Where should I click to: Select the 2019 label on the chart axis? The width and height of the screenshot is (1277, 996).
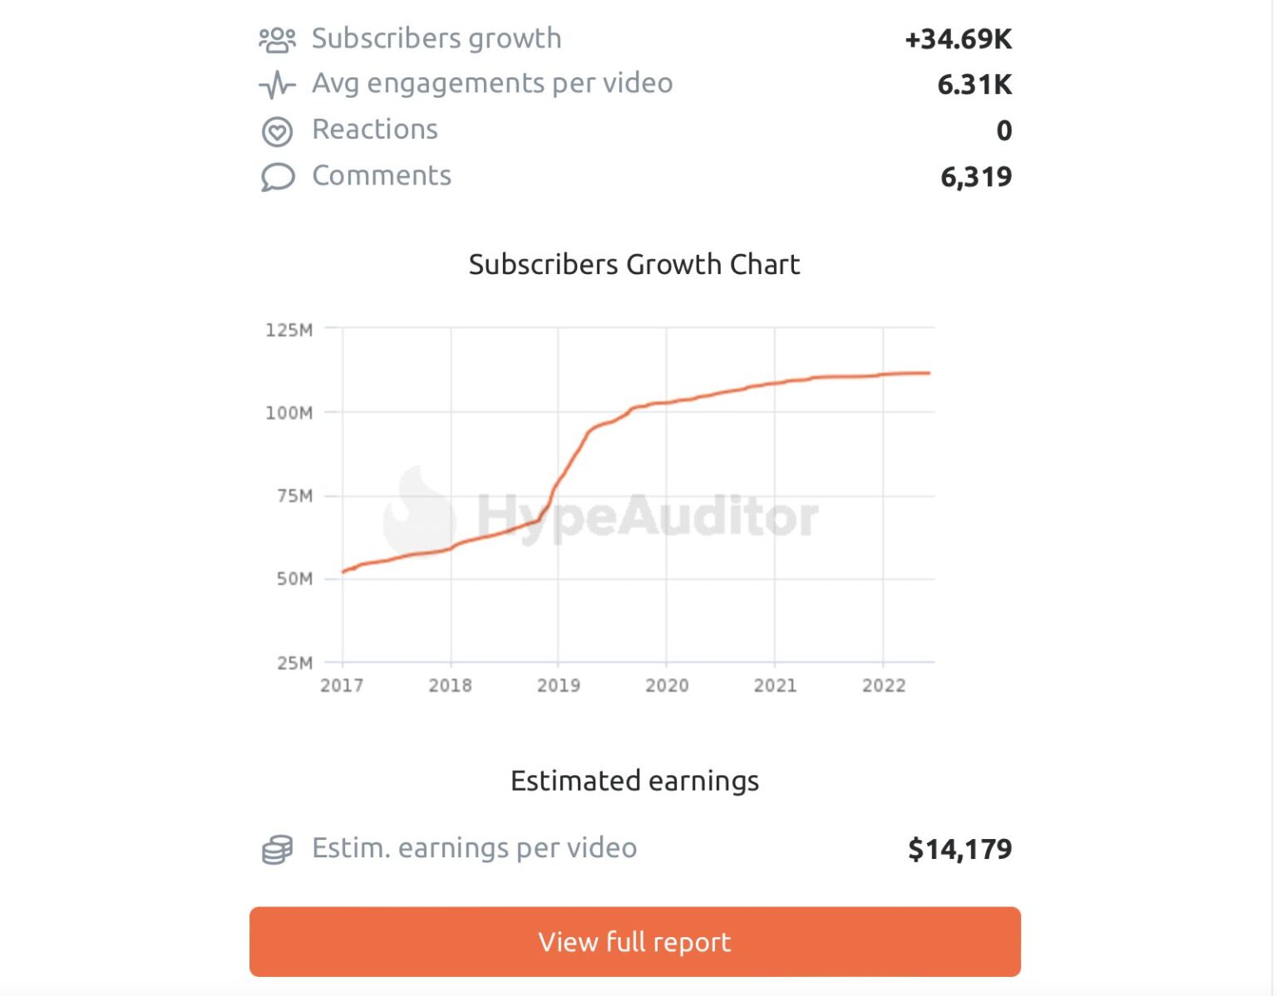click(x=559, y=685)
